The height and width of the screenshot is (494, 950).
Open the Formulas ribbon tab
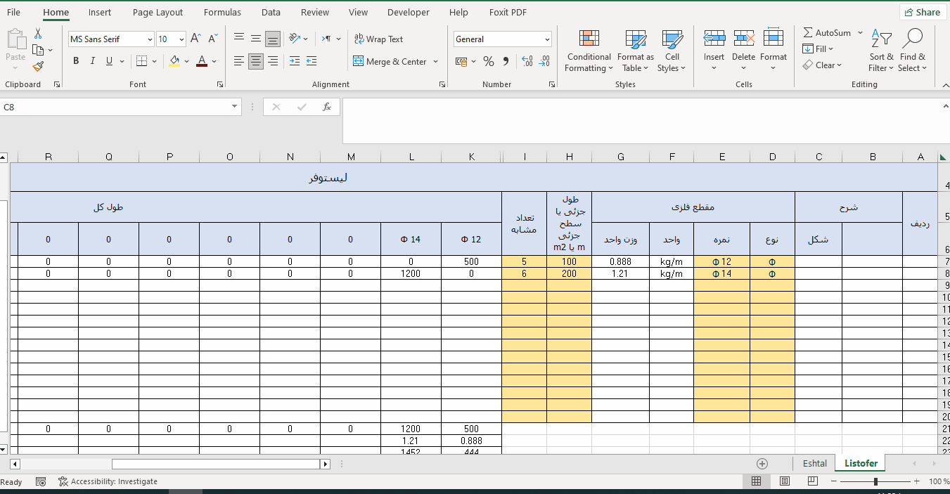pos(222,12)
